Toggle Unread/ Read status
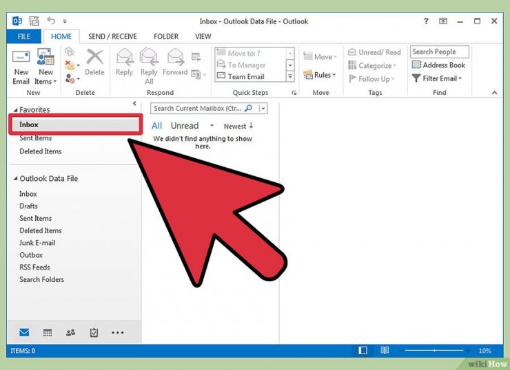 [x=374, y=52]
